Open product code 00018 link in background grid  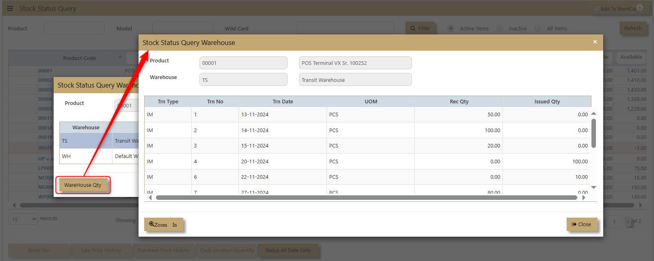[45, 128]
